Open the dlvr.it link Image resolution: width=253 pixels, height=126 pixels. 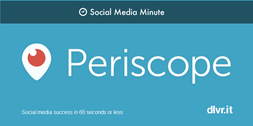(x=220, y=110)
